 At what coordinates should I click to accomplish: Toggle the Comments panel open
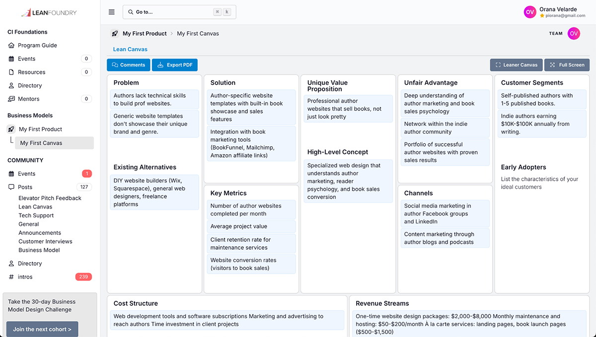point(128,64)
